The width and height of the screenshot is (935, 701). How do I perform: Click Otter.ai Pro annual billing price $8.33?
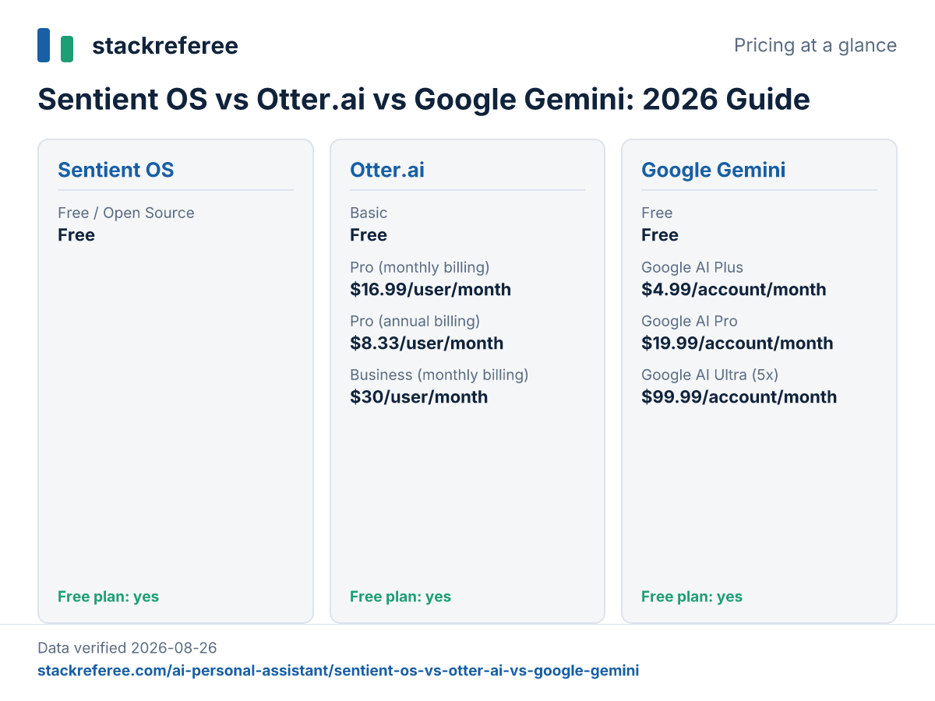426,343
